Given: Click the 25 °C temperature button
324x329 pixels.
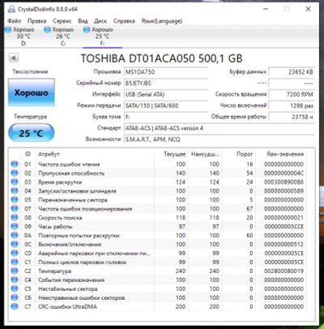Looking at the screenshot, I should [x=32, y=133].
